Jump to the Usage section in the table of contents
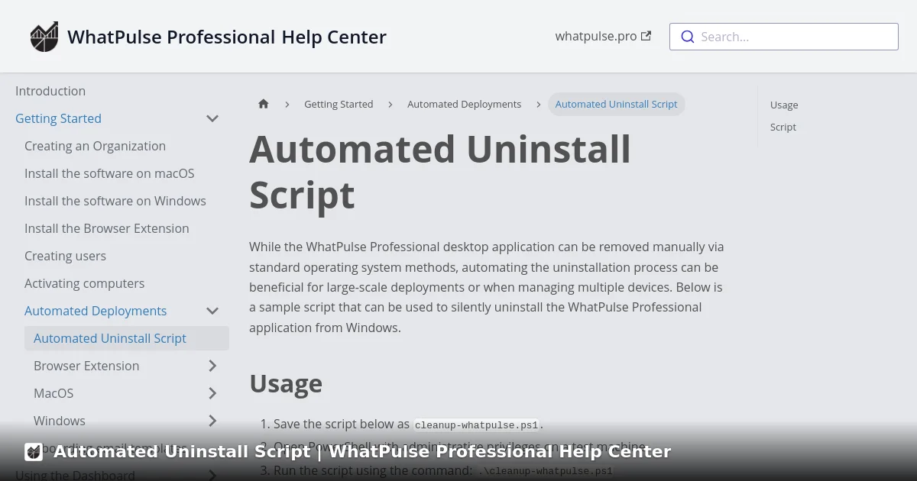 [784, 105]
